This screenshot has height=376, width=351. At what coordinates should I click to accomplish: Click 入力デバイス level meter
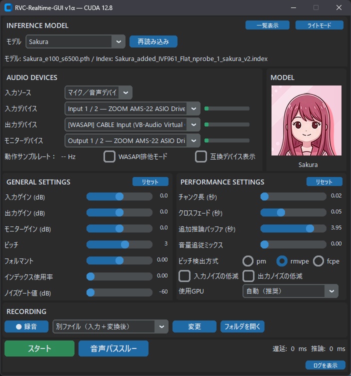[227, 108]
